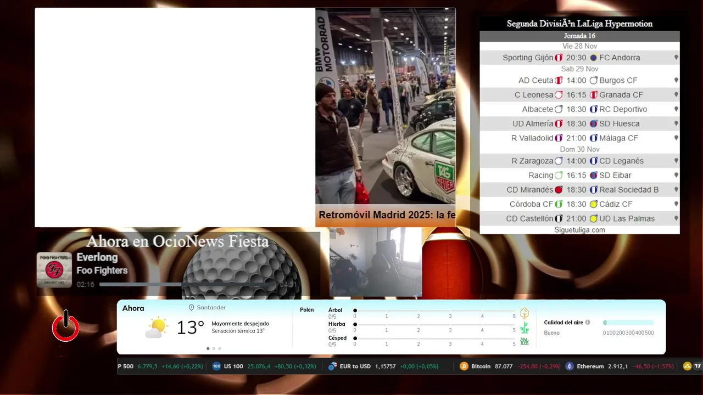Click the 'Mayormente despejado' weather text
The height and width of the screenshot is (395, 703).
click(x=240, y=324)
